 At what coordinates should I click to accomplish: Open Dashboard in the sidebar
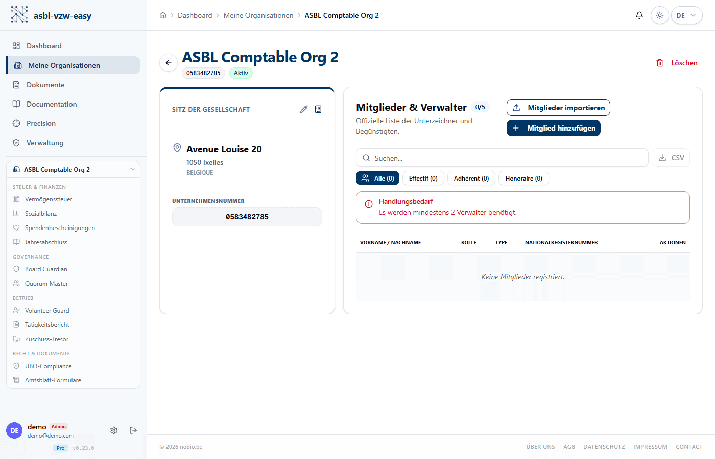tap(73, 46)
